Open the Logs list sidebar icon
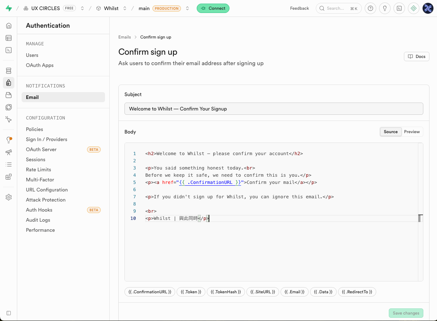The image size is (437, 321). (x=9, y=164)
